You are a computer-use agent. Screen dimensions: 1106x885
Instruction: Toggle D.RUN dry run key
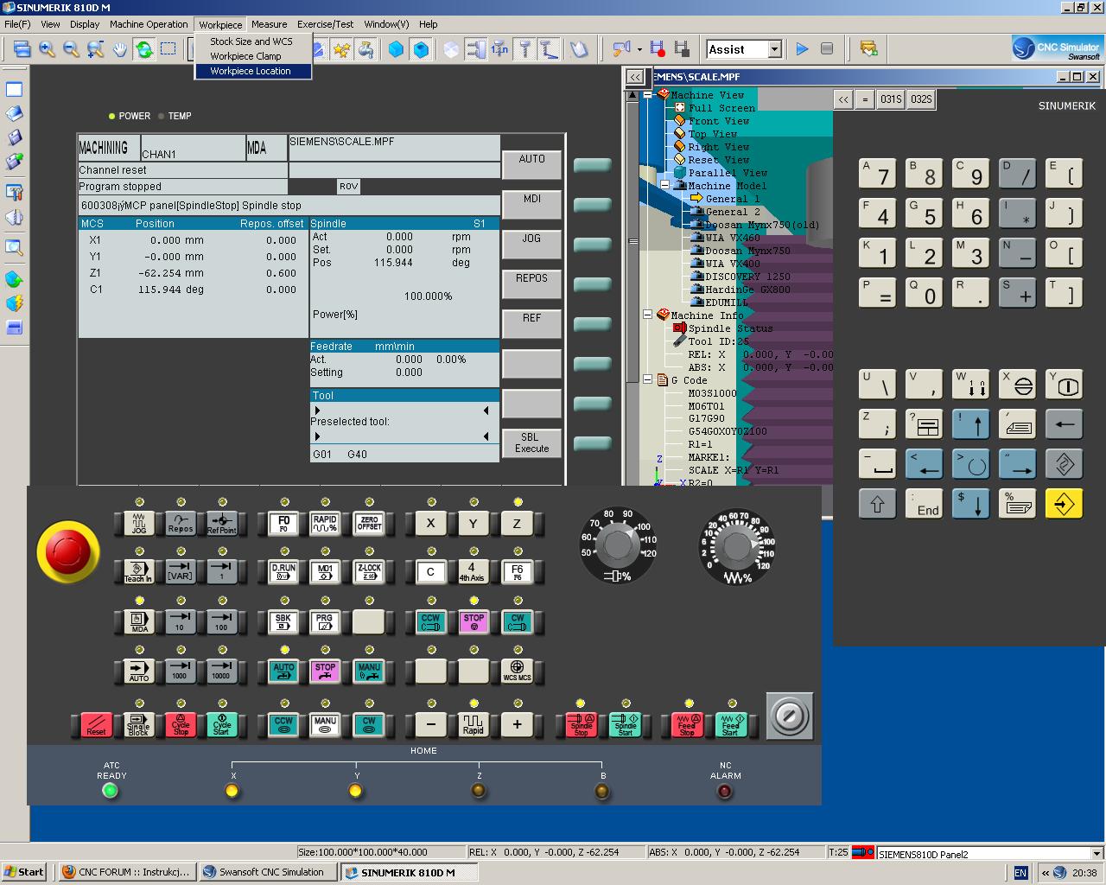point(283,571)
